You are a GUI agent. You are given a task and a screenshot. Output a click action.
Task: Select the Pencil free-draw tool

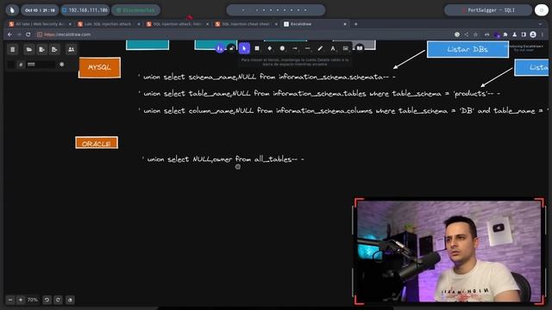point(320,48)
